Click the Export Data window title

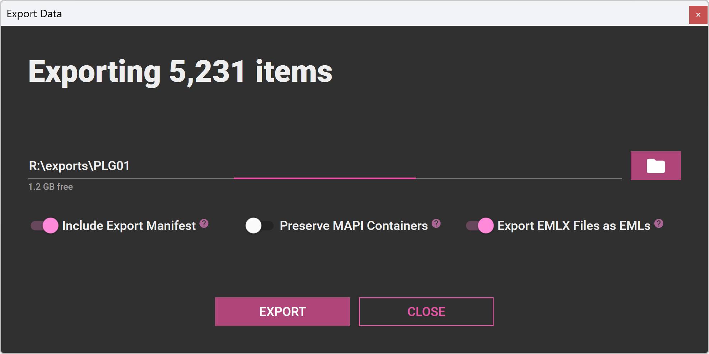coord(34,14)
